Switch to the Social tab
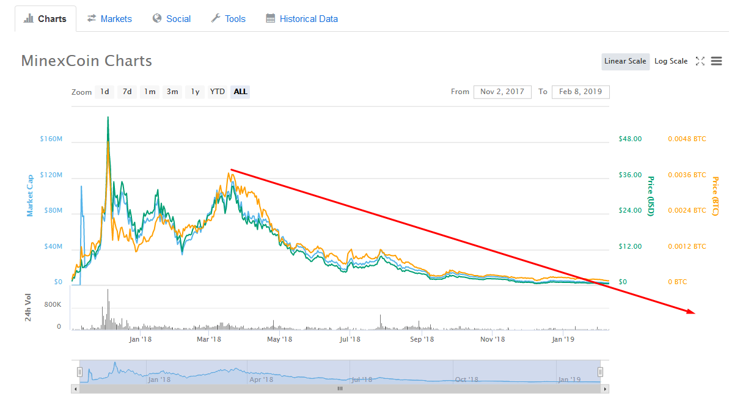The height and width of the screenshot is (396, 751). tap(172, 19)
